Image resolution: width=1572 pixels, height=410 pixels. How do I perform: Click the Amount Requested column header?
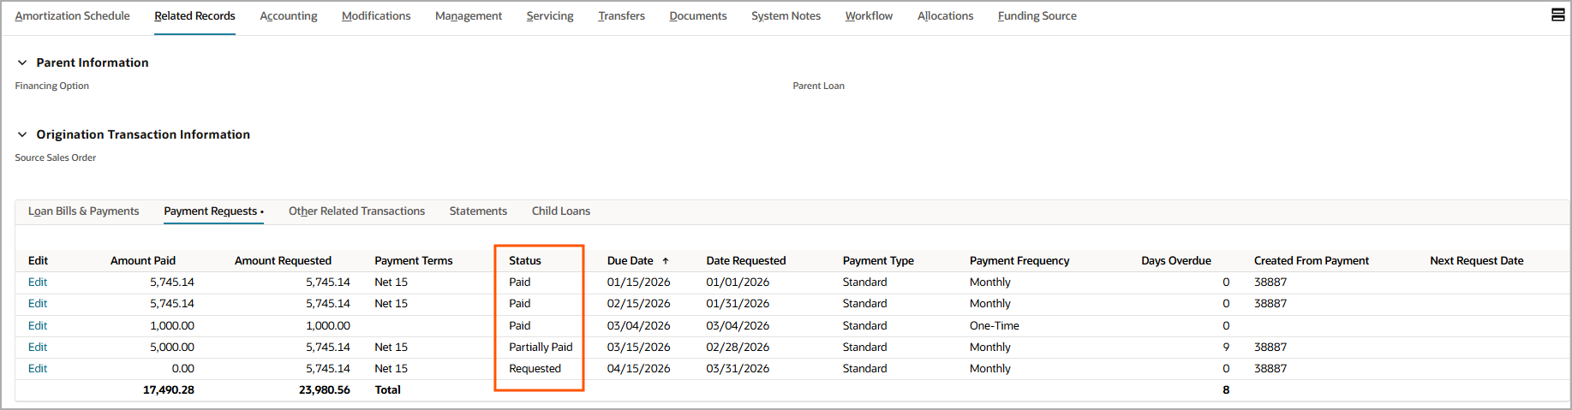[283, 261]
